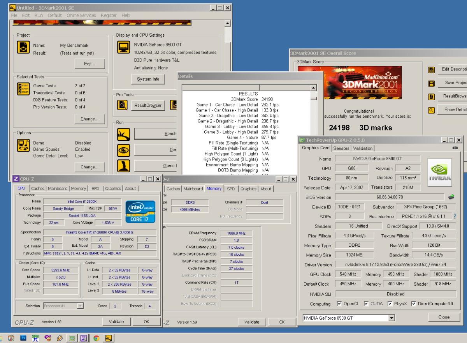Click the Project icon in 3DMark2001
Viewport: 467px width, 343px height.
pyautogui.click(x=23, y=48)
